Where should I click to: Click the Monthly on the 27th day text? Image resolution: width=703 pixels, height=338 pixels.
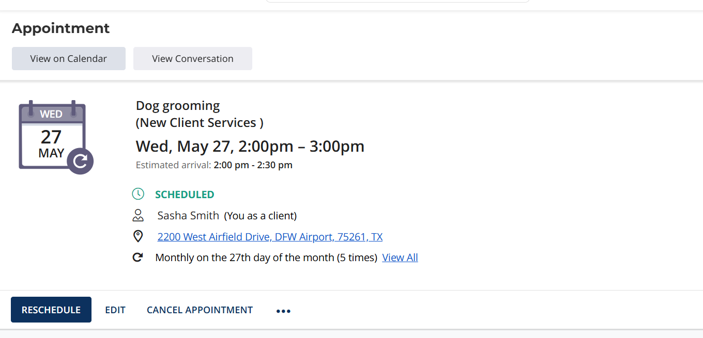click(x=266, y=257)
